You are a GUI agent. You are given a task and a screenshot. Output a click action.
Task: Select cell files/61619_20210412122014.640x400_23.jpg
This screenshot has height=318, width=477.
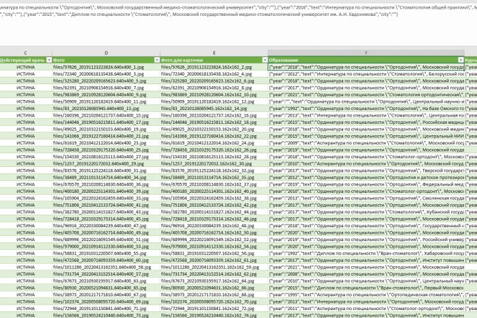tap(106, 143)
